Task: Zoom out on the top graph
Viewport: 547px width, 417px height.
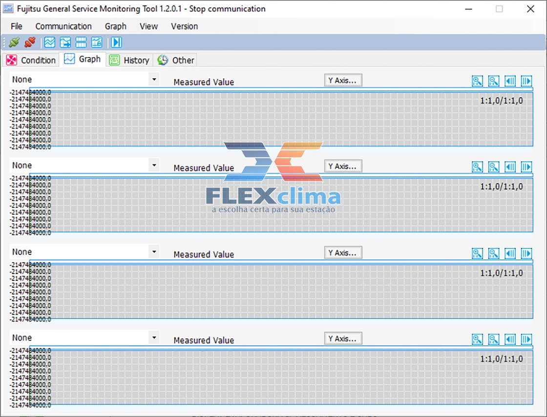Action: [x=494, y=81]
